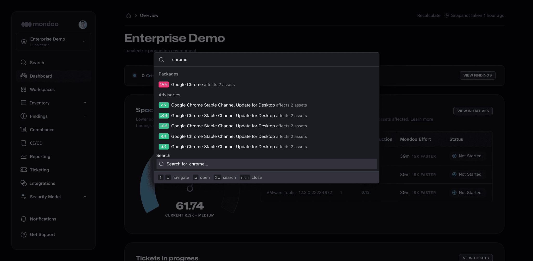
Task: Click the VIEW FINDINGS button
Action: 478,75
